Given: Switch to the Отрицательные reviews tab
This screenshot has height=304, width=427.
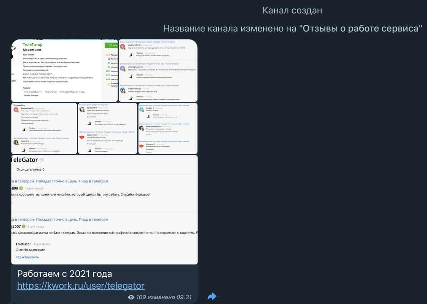Looking at the screenshot, I should click(30, 169).
